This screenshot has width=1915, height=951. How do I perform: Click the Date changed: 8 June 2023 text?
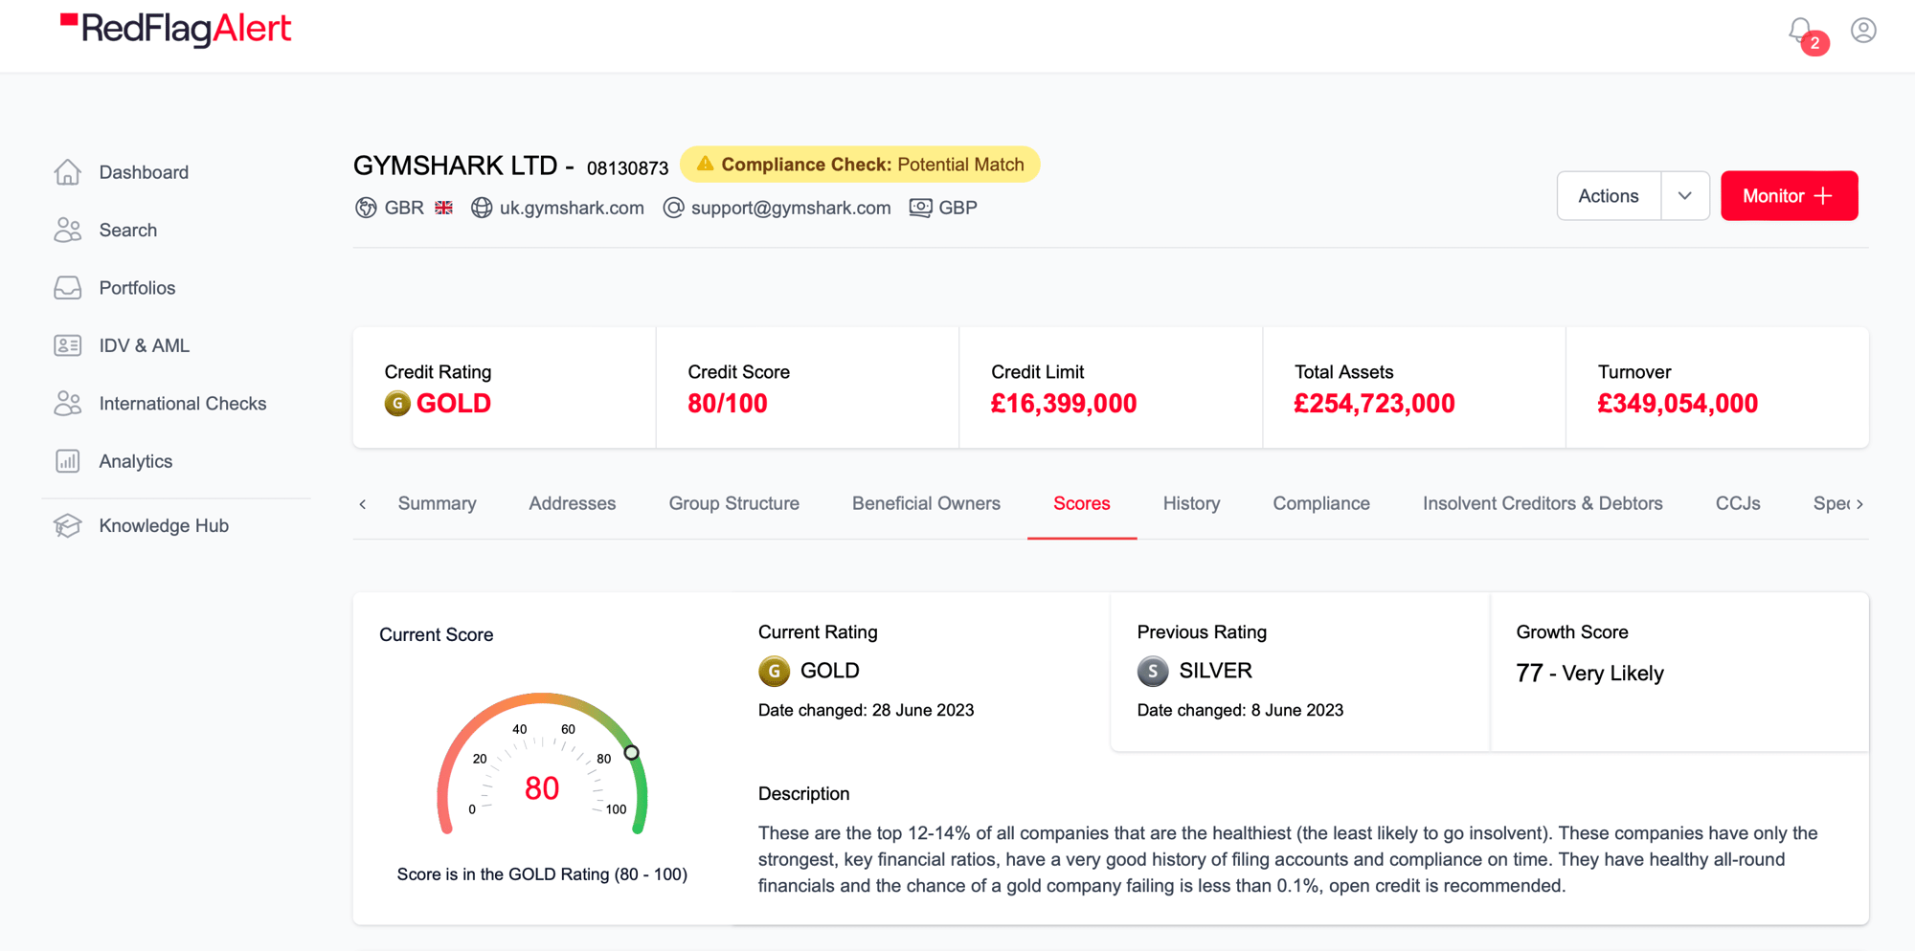pyautogui.click(x=1240, y=710)
